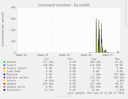The height and width of the screenshot is (99, 128).
Task: Click the Week 34 axis label
Action: click(x=43, y=55)
